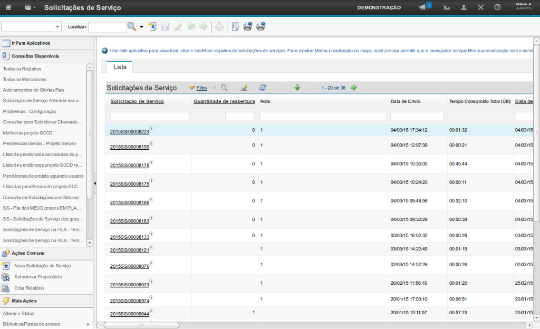The height and width of the screenshot is (329, 540).
Task: Go to next page of results
Action: (353, 88)
